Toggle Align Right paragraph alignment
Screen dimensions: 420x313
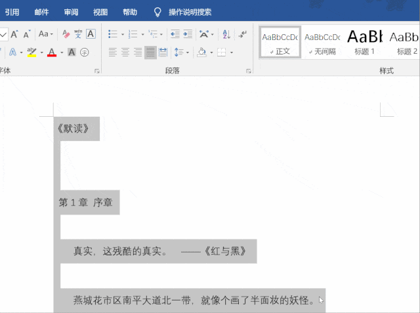coord(138,52)
